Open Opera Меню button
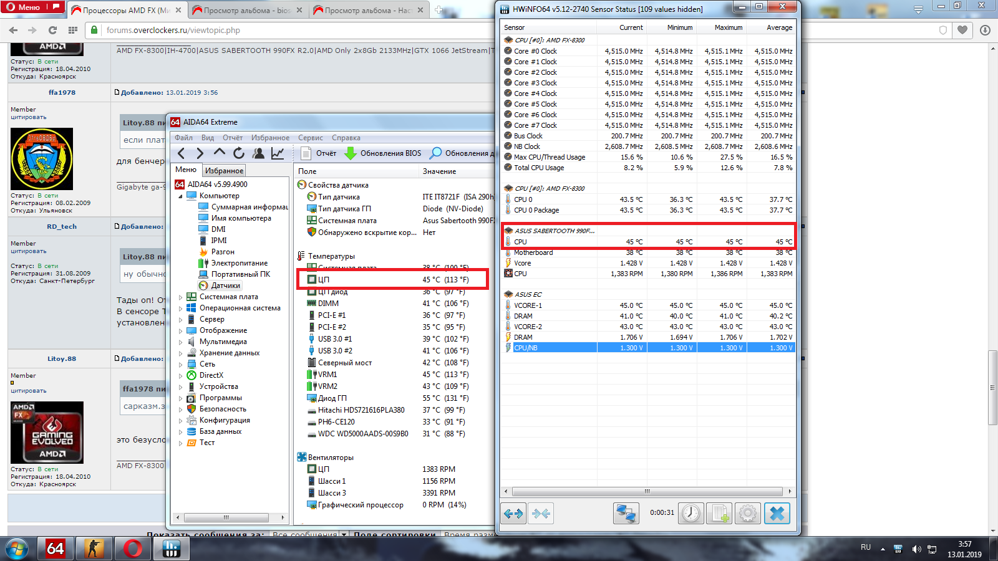The height and width of the screenshot is (561, 998). 34,7
